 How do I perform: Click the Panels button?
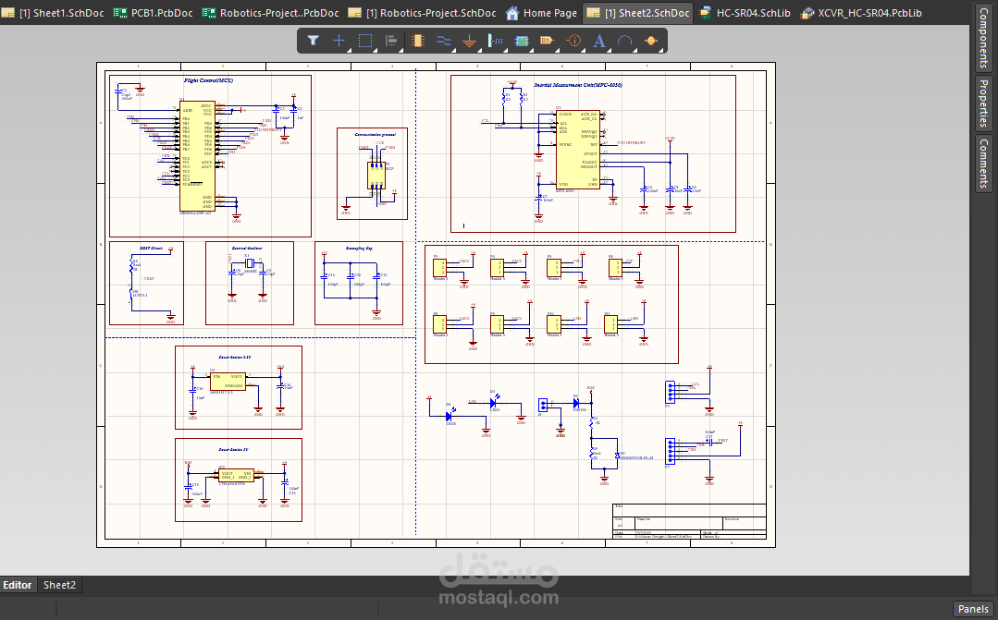tap(973, 609)
